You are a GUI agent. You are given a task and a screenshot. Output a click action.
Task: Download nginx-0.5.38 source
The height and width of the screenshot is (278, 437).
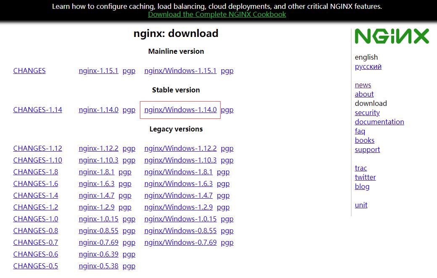pos(98,266)
